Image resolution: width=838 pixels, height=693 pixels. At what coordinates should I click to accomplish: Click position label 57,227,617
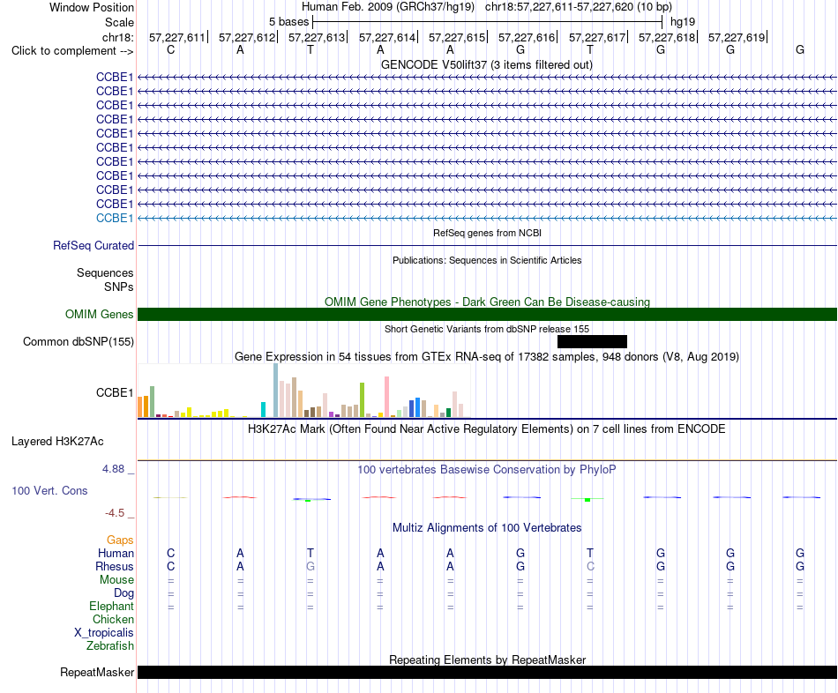point(597,37)
